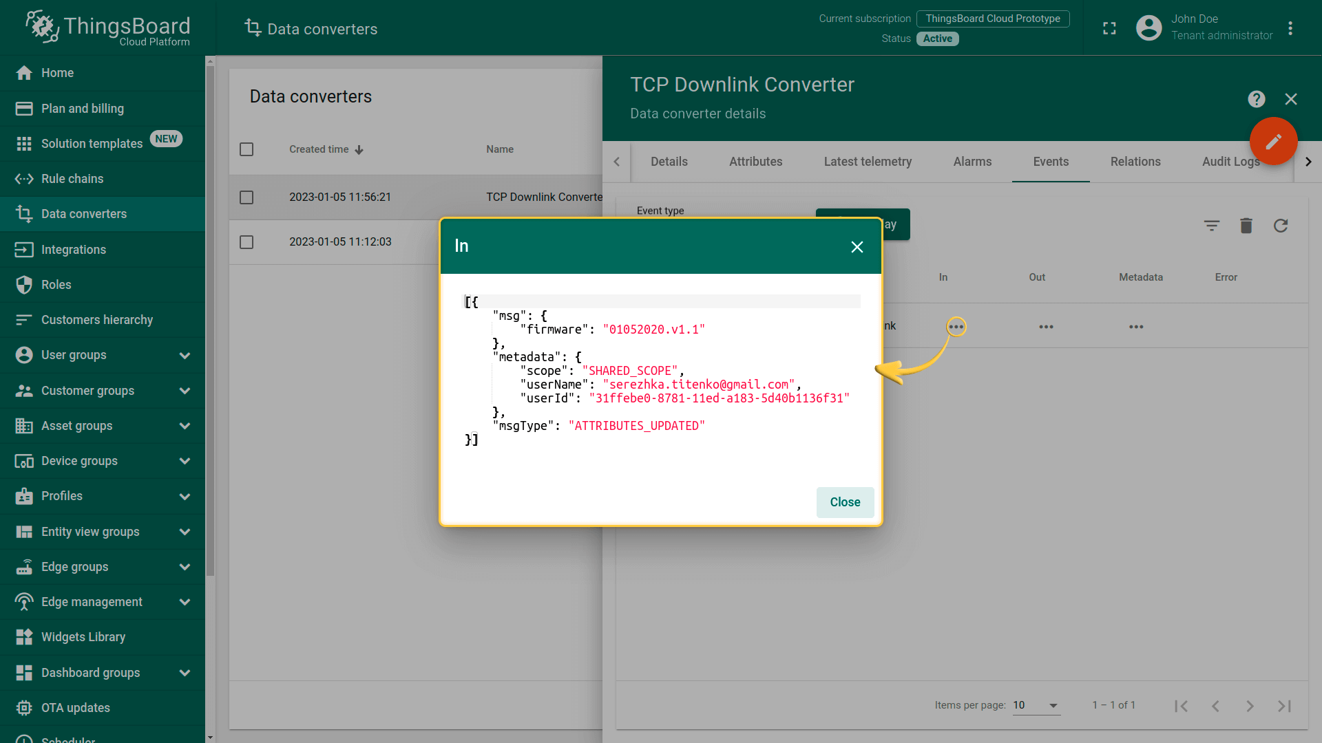
Task: Click TCP Downlink Converter row name
Action: pos(544,197)
